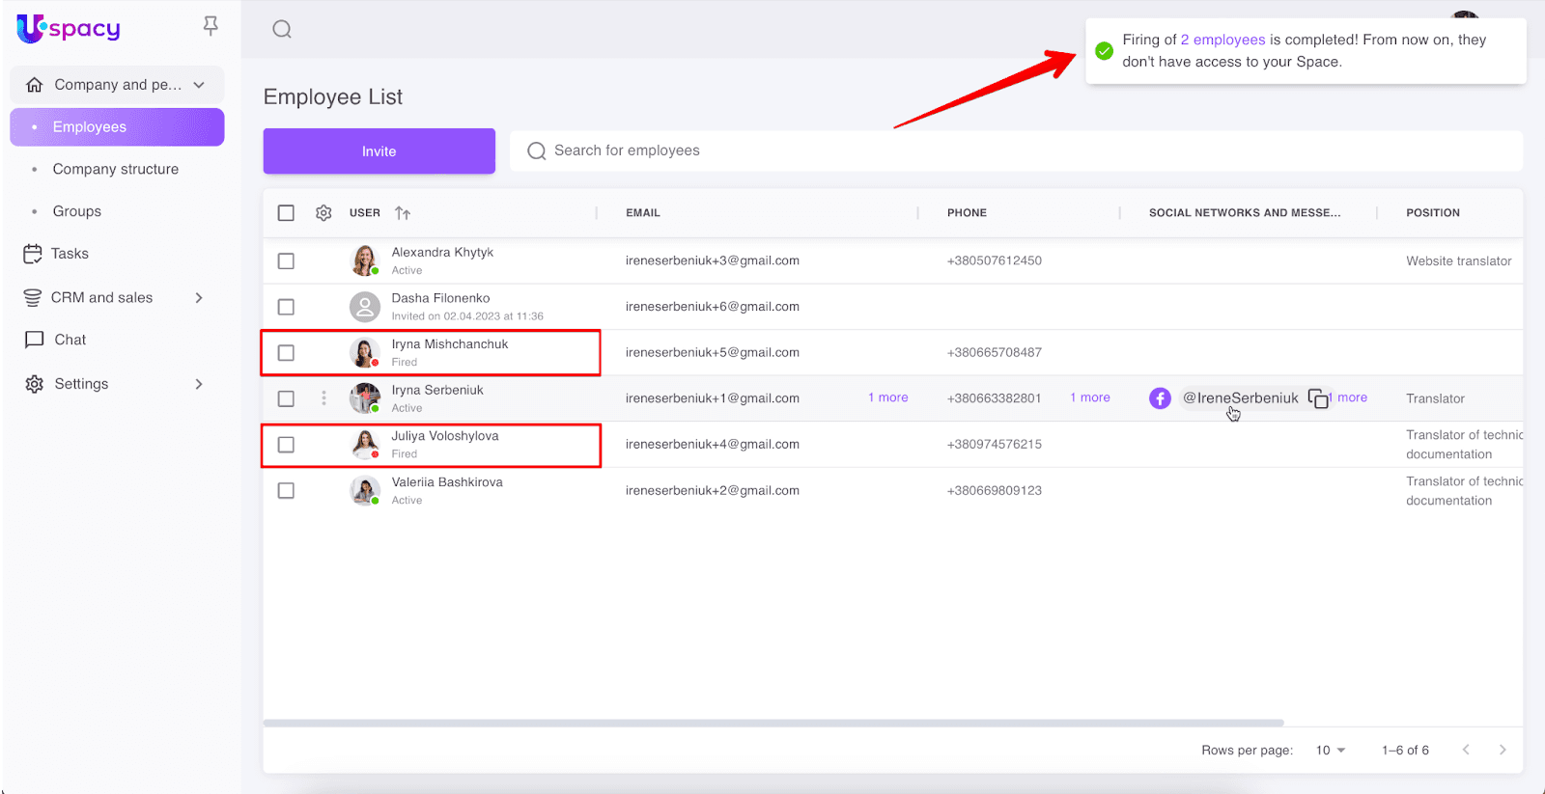Sort by User column arrow icon
Screen dimensions: 1545x794
(x=403, y=213)
